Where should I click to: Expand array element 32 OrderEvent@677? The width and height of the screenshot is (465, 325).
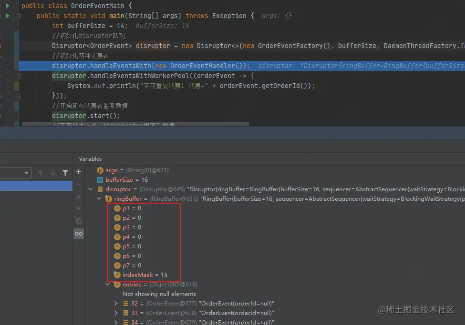pyautogui.click(x=116, y=304)
